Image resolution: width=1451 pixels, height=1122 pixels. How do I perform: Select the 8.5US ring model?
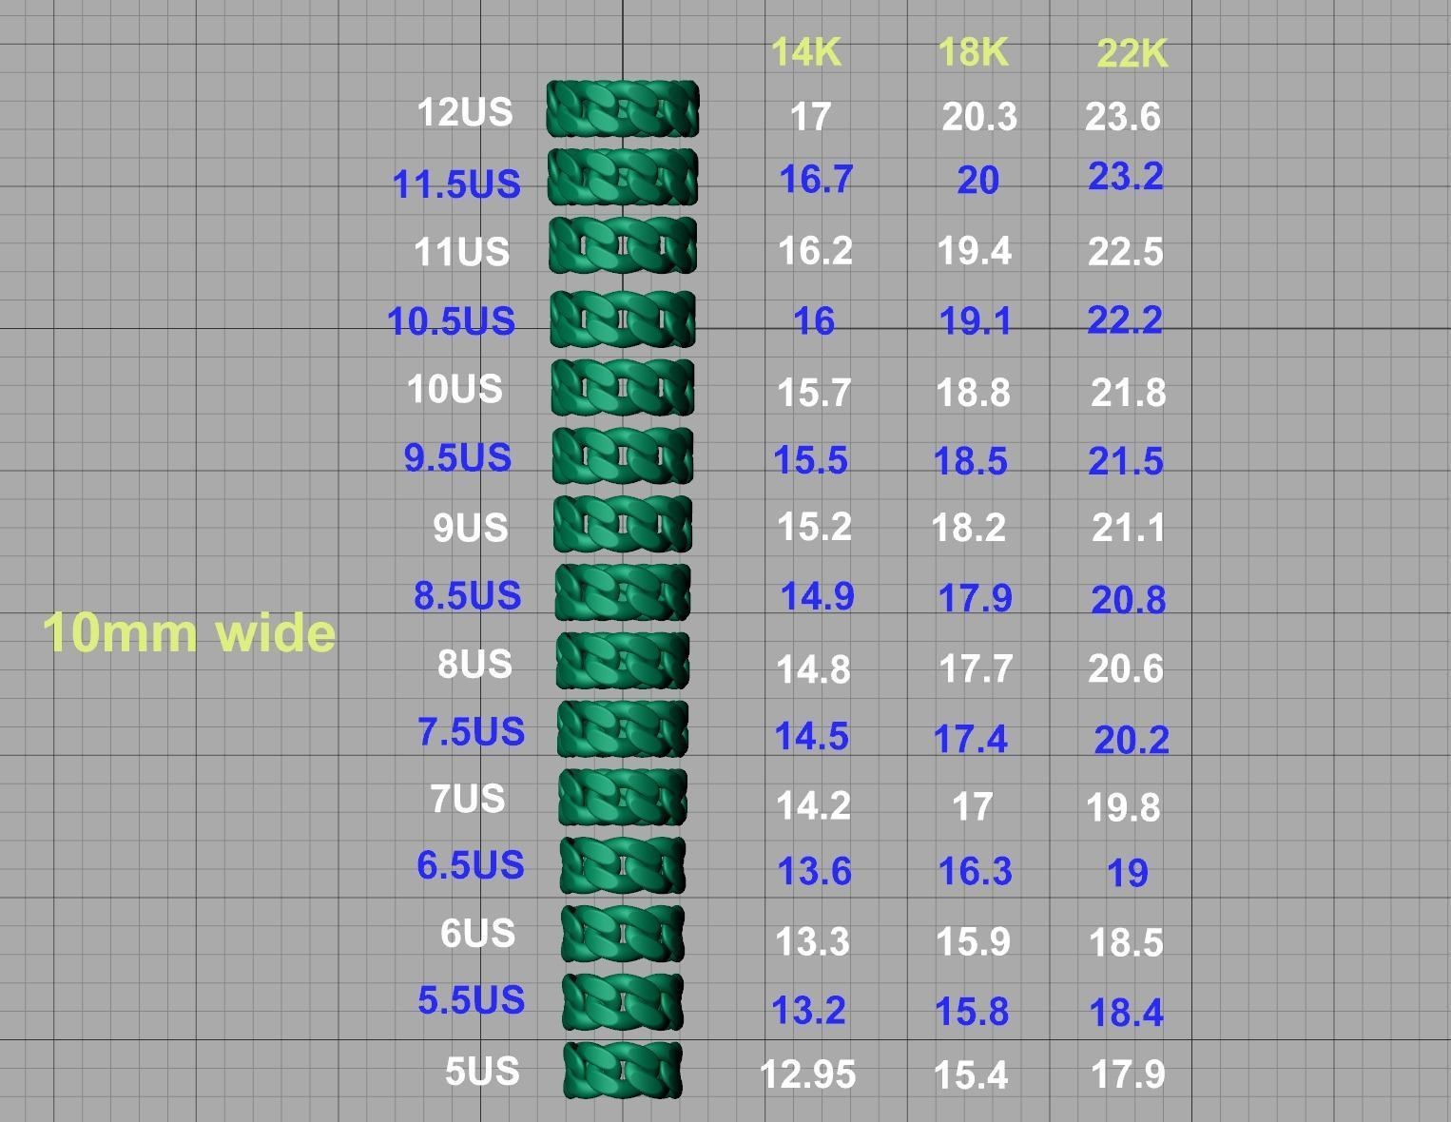623,592
